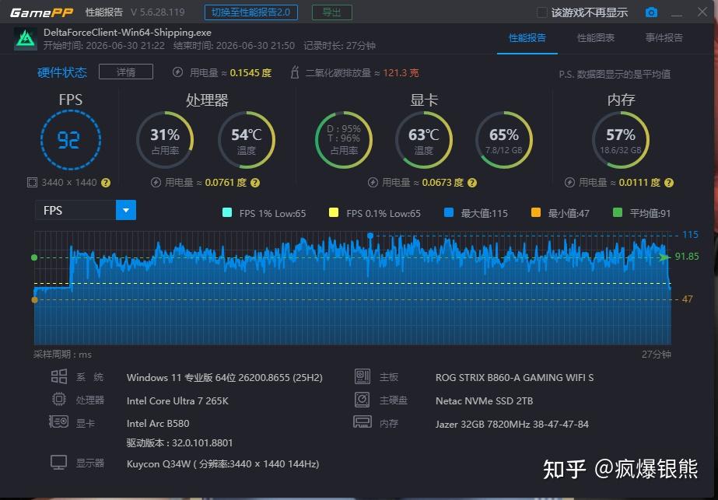Click the camera screenshot icon

pos(651,12)
